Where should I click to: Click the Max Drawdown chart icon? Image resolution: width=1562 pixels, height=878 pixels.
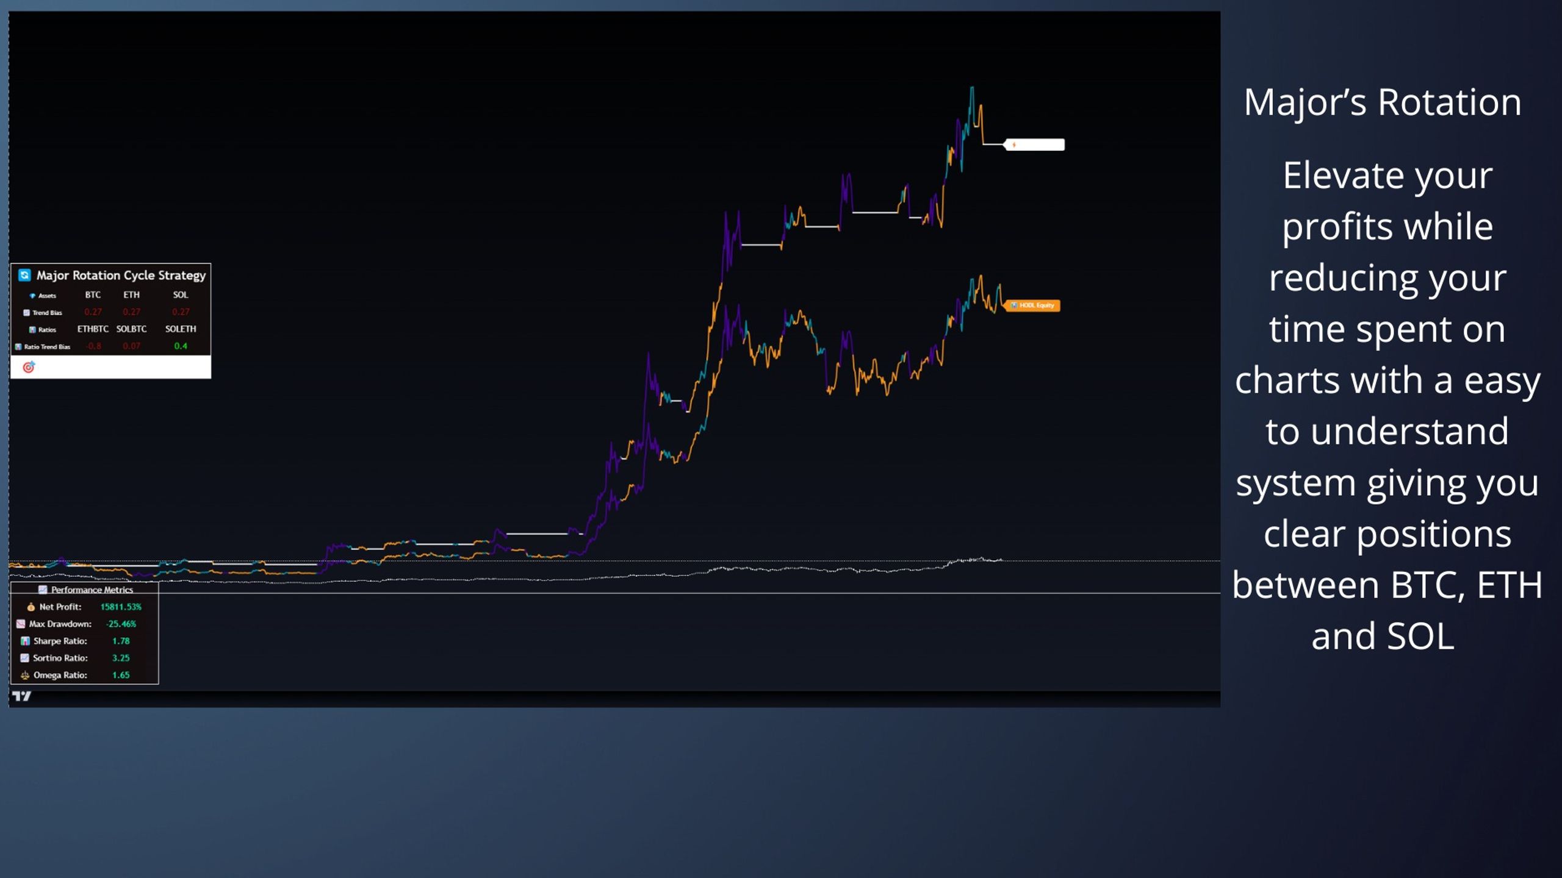(x=21, y=624)
